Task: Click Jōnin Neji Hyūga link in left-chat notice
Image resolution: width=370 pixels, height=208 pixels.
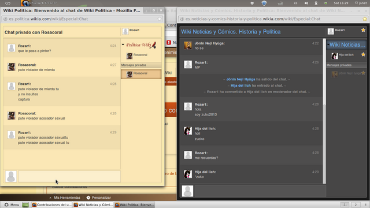Action: coord(240,79)
